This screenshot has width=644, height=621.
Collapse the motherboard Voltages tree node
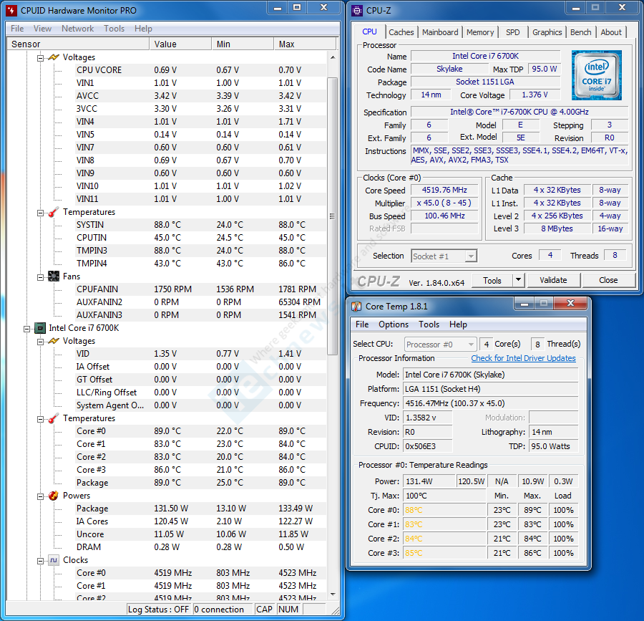[40, 57]
